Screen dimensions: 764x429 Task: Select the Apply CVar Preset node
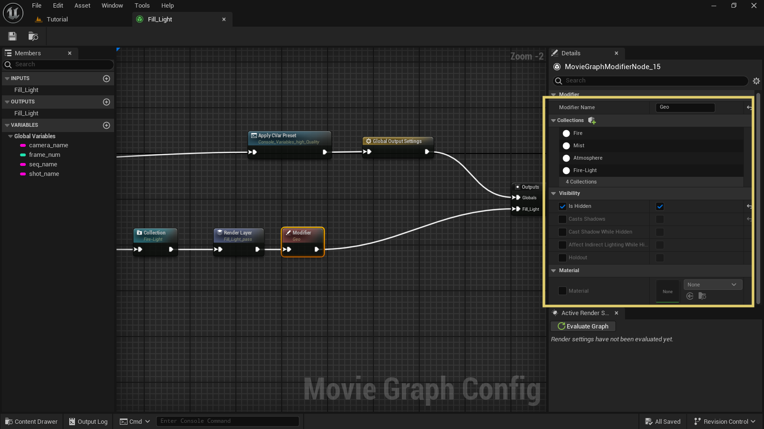coord(289,145)
